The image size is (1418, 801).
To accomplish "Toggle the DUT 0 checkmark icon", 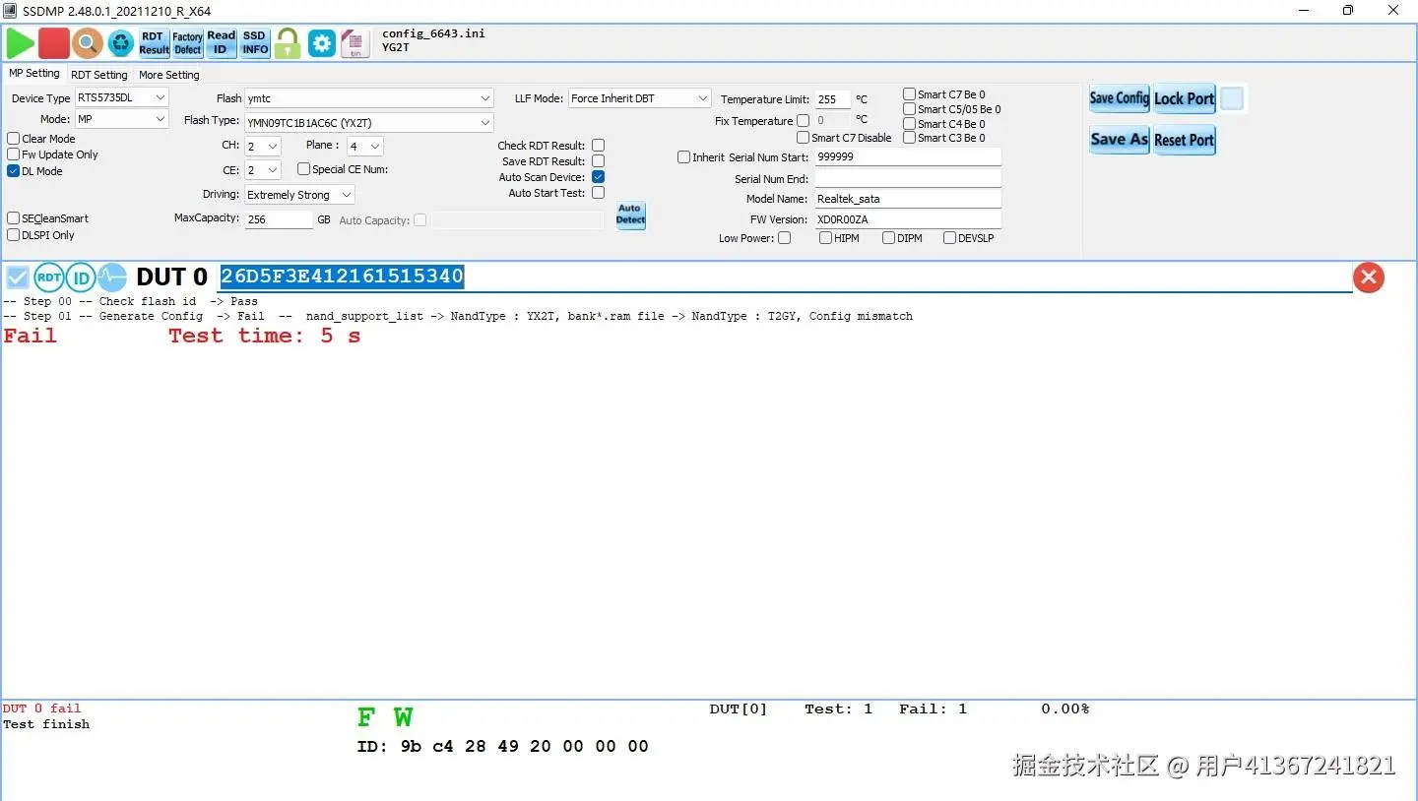I will 18,277.
